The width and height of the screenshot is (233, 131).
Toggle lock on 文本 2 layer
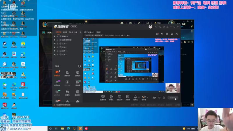tap(57, 47)
